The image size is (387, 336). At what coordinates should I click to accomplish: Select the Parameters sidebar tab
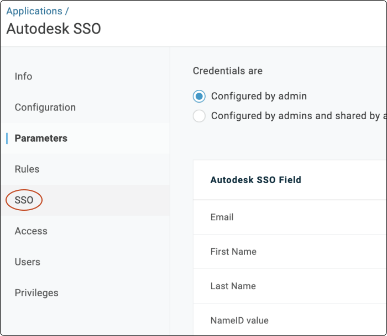point(41,138)
